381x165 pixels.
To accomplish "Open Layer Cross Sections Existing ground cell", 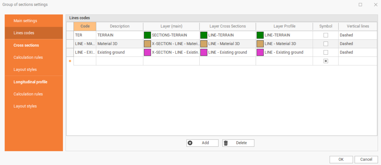I will 228,53.
